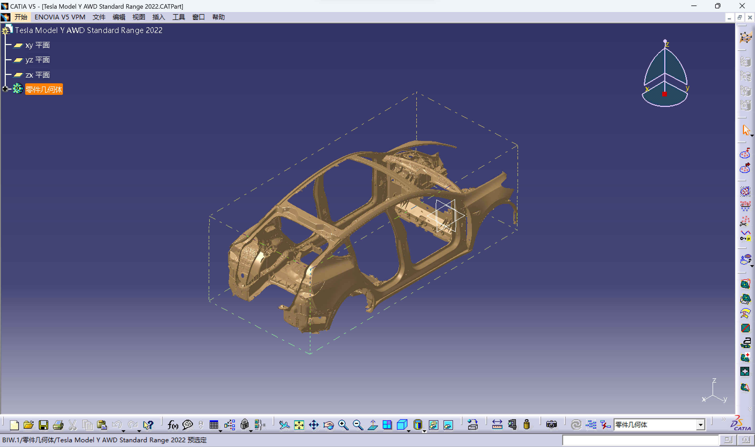Screen dimensions: 755x447
Task: Open the 编辑 menu
Action: tap(119, 17)
